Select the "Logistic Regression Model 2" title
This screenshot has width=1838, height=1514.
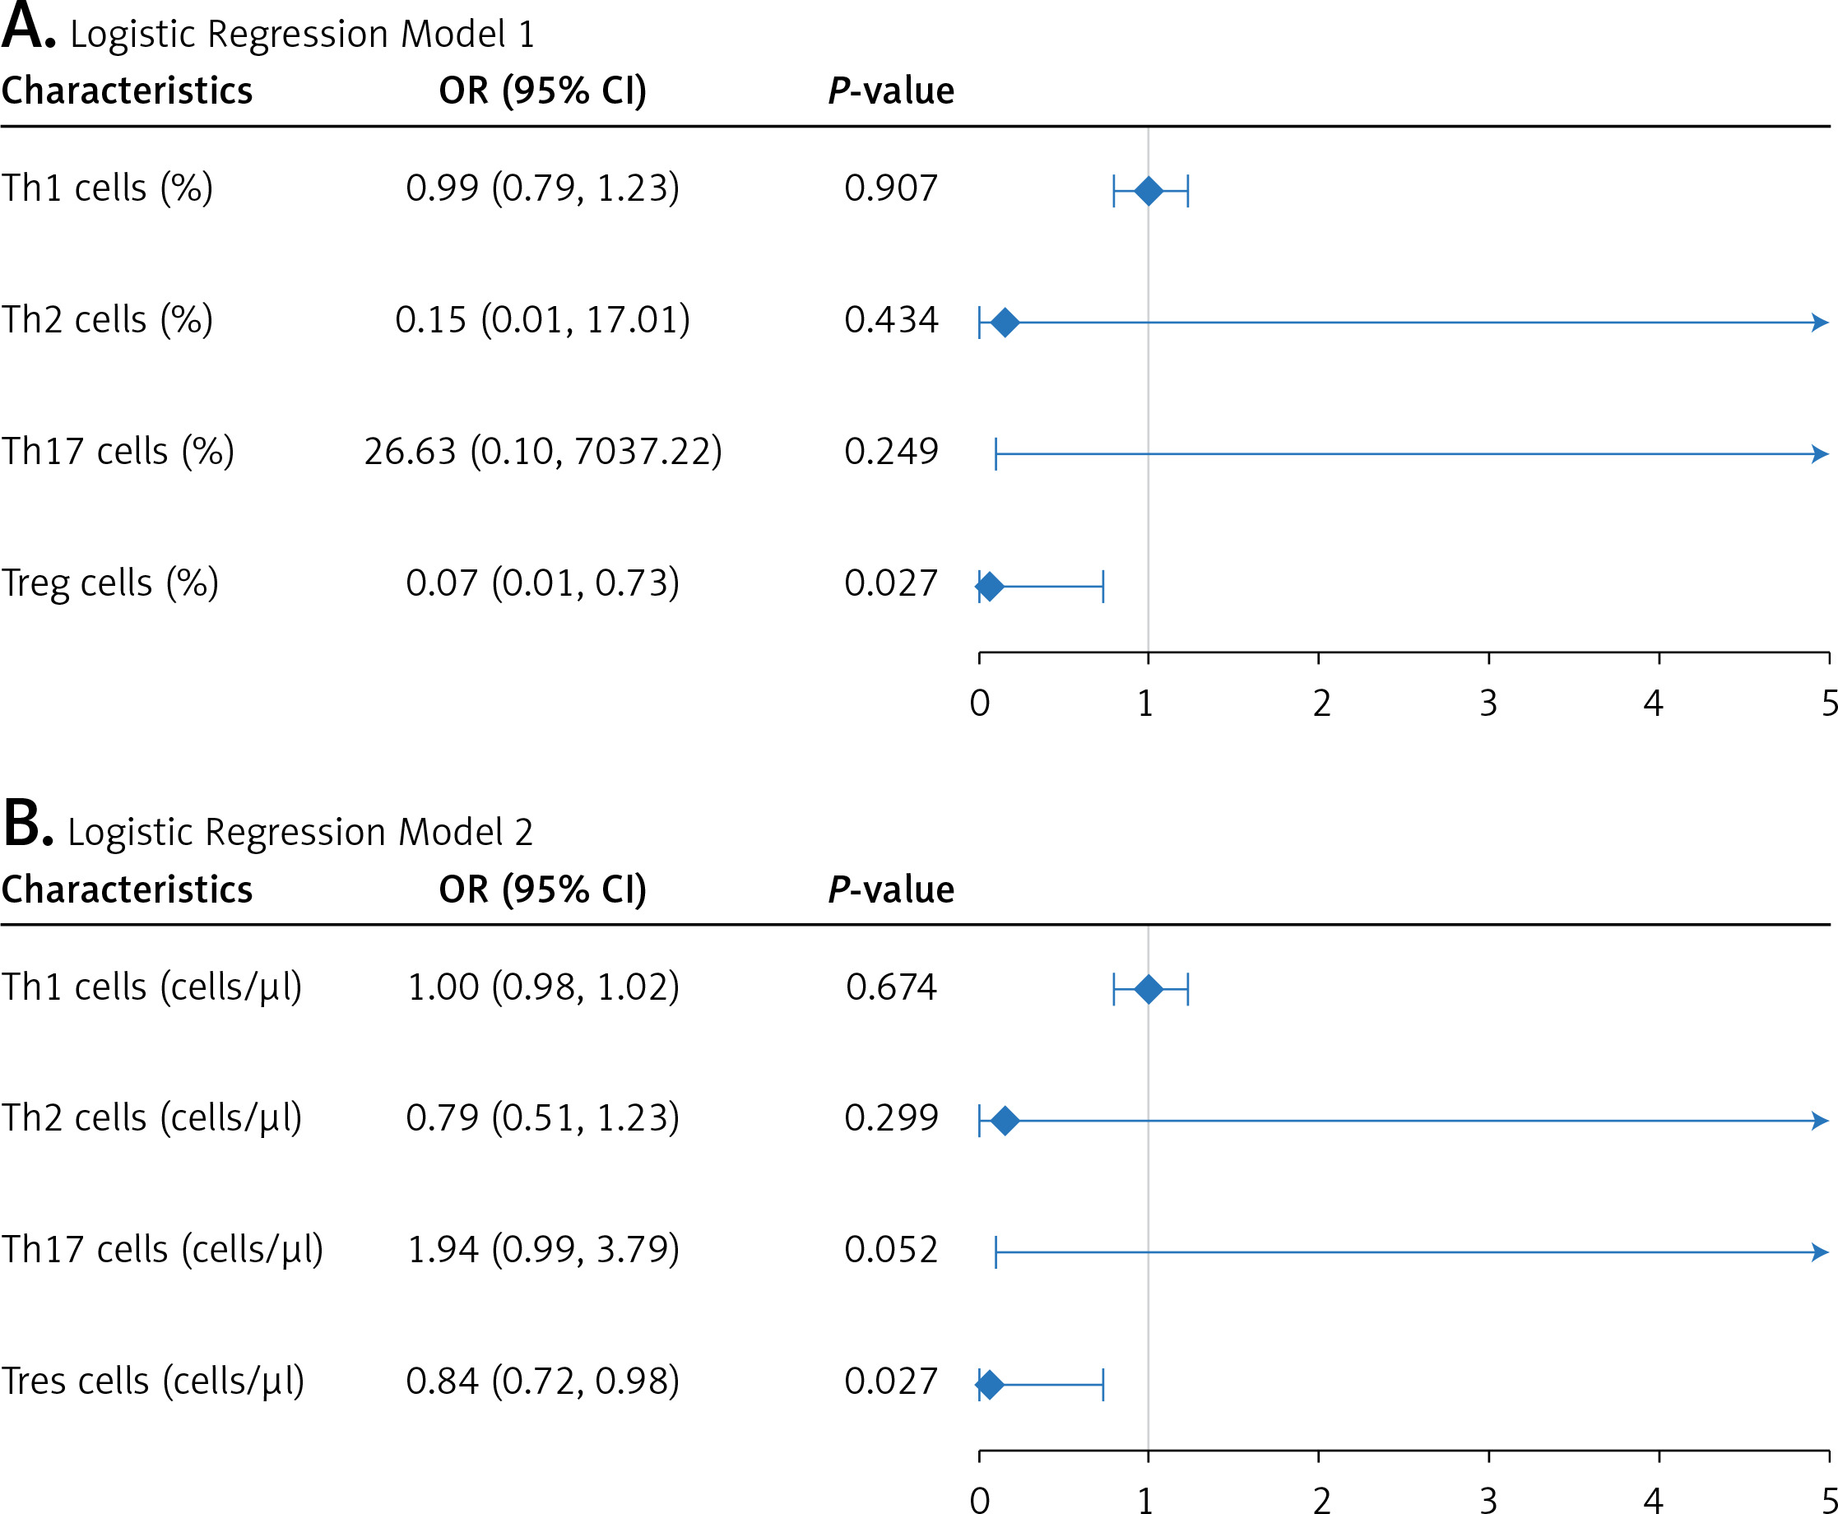point(300,832)
